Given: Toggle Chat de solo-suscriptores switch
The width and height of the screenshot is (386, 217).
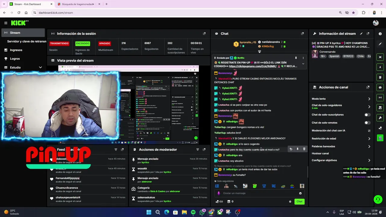Looking at the screenshot, I should click(367, 115).
